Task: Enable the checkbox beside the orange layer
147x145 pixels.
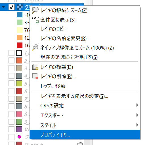Action: (x=11, y=60)
